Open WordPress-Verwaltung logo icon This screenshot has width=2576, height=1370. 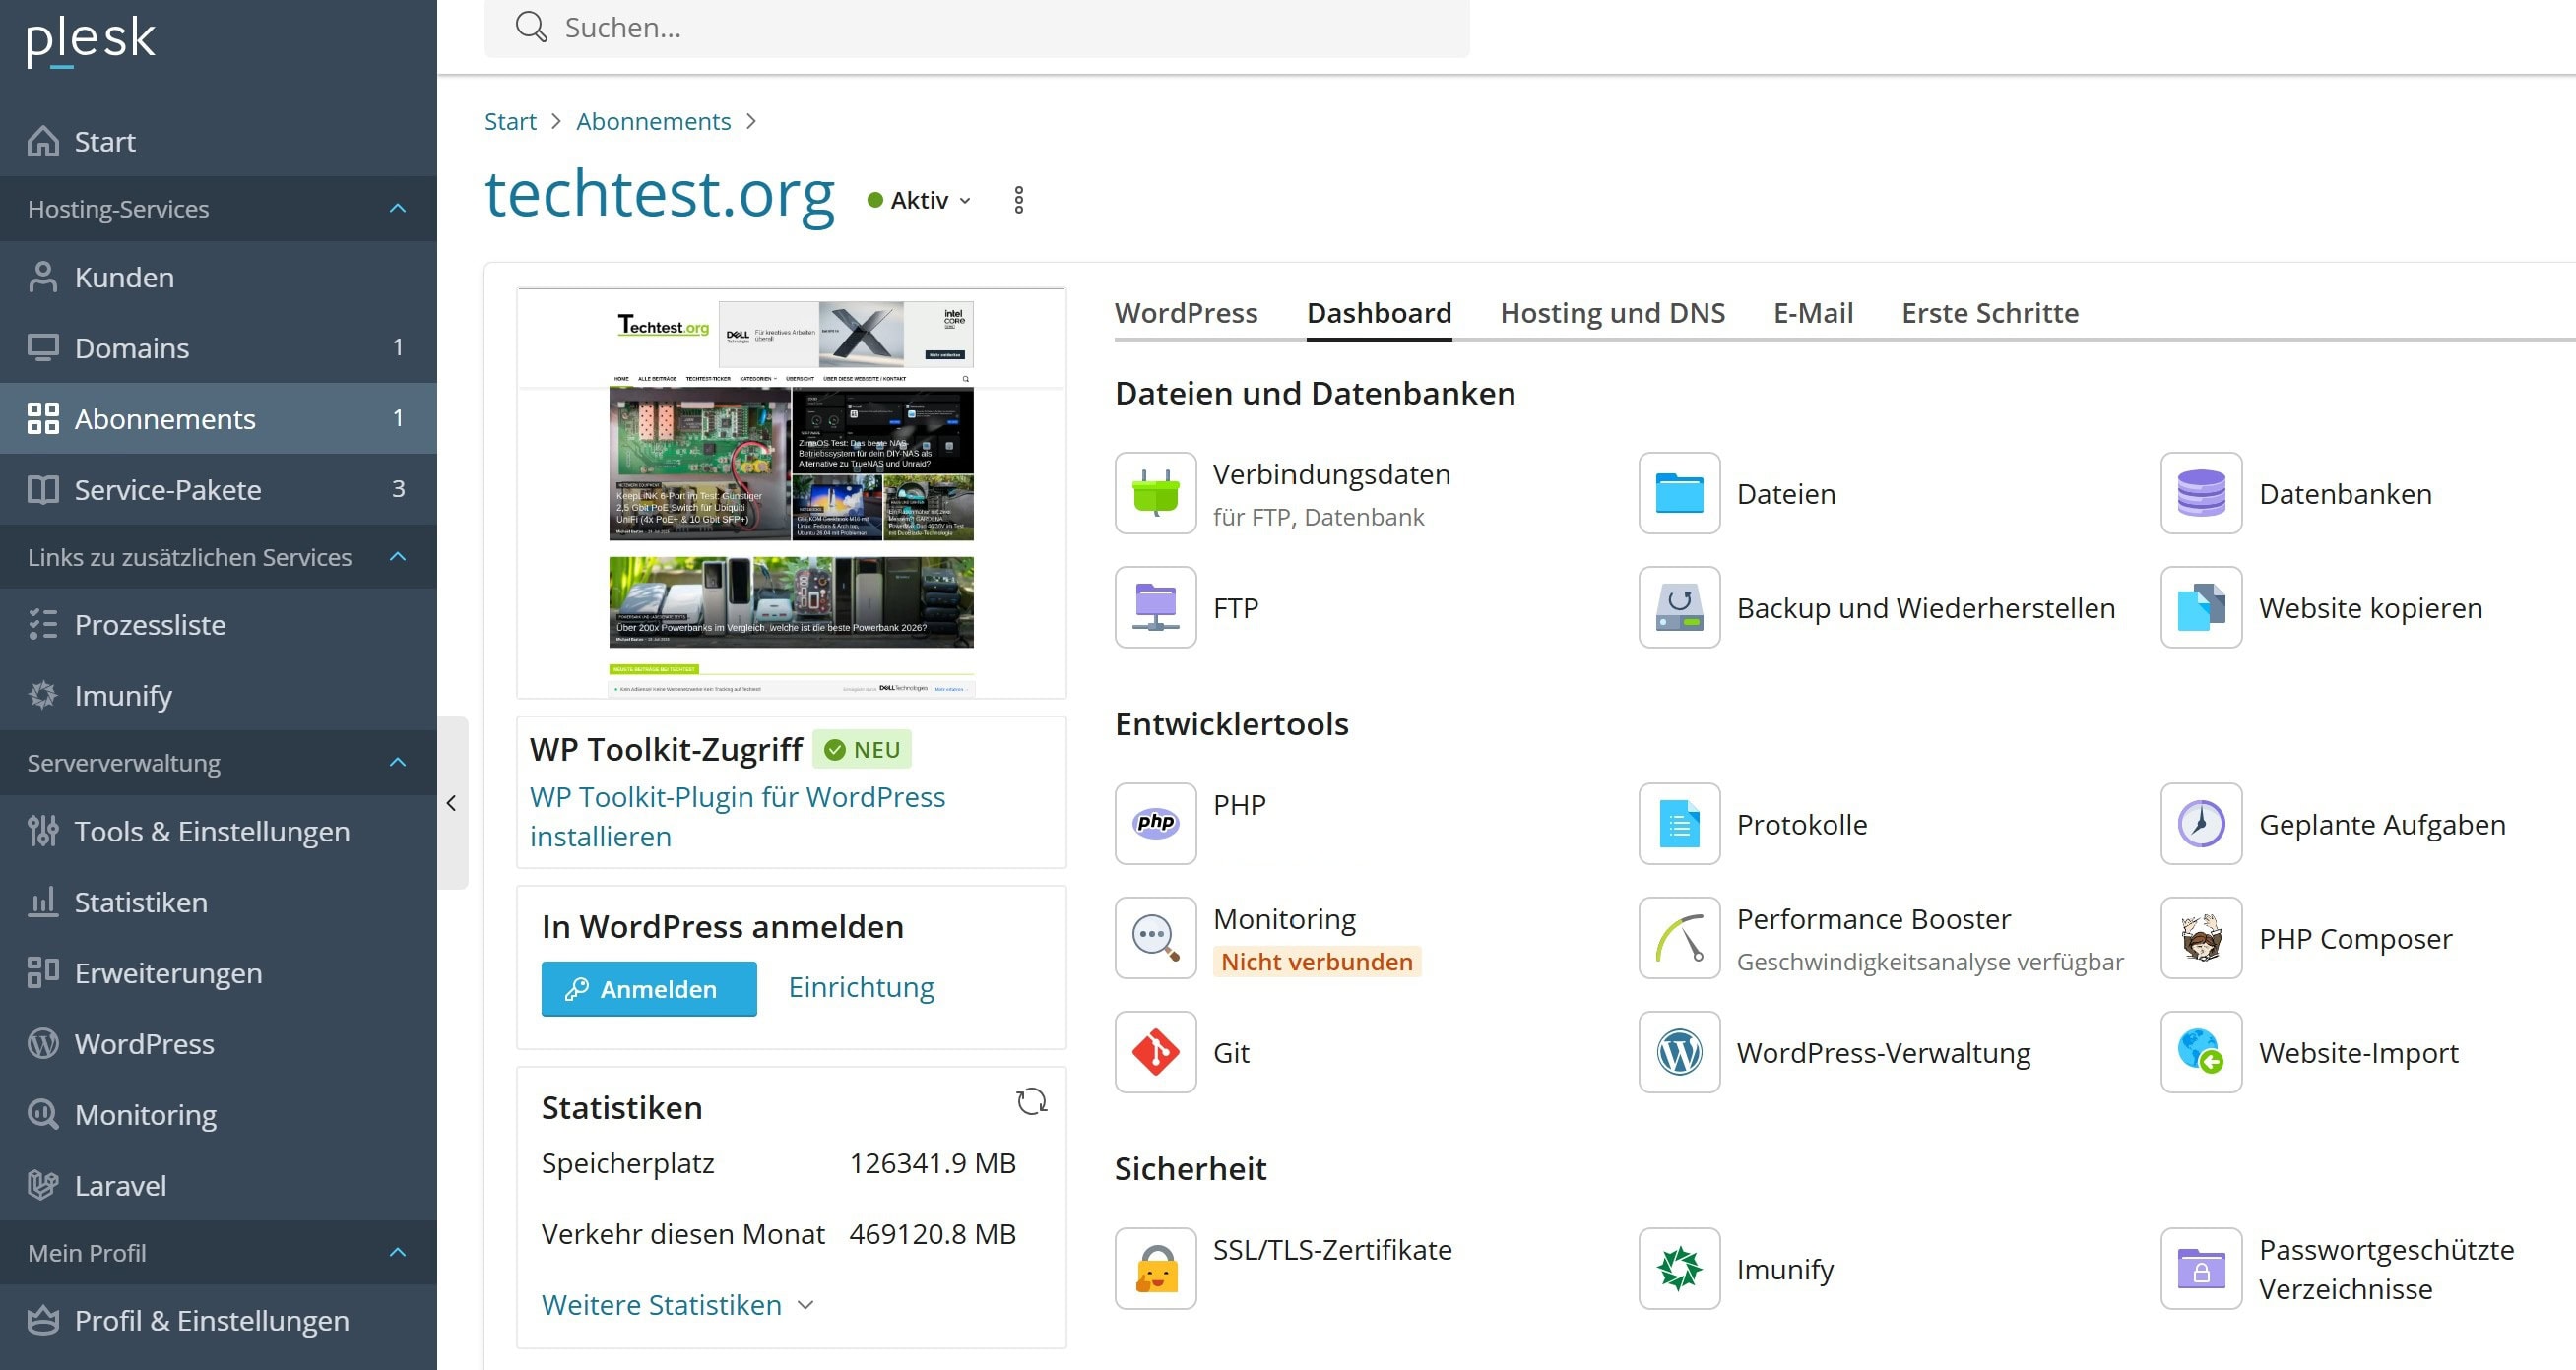tap(1679, 1051)
